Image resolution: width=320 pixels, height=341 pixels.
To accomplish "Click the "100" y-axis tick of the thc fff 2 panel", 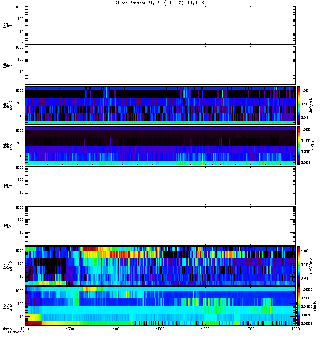I will click(x=20, y=220).
